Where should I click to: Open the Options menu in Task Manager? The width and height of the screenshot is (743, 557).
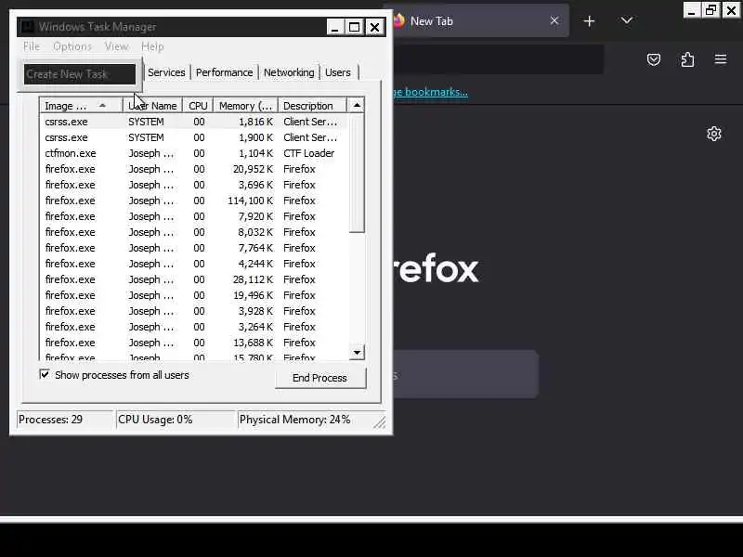tap(72, 46)
